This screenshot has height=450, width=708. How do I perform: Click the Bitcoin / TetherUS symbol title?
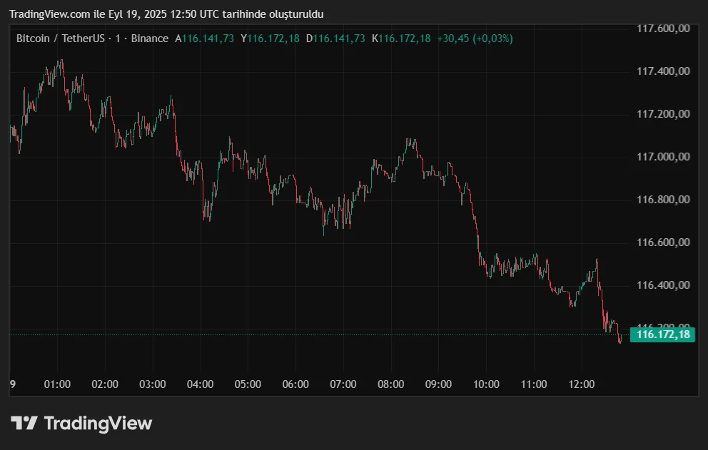61,39
